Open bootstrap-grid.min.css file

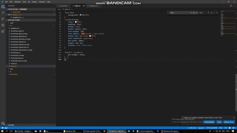pyautogui.click(x=19, y=36)
